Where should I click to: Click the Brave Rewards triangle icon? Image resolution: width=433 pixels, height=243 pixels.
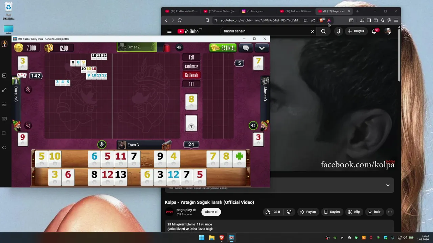328,20
